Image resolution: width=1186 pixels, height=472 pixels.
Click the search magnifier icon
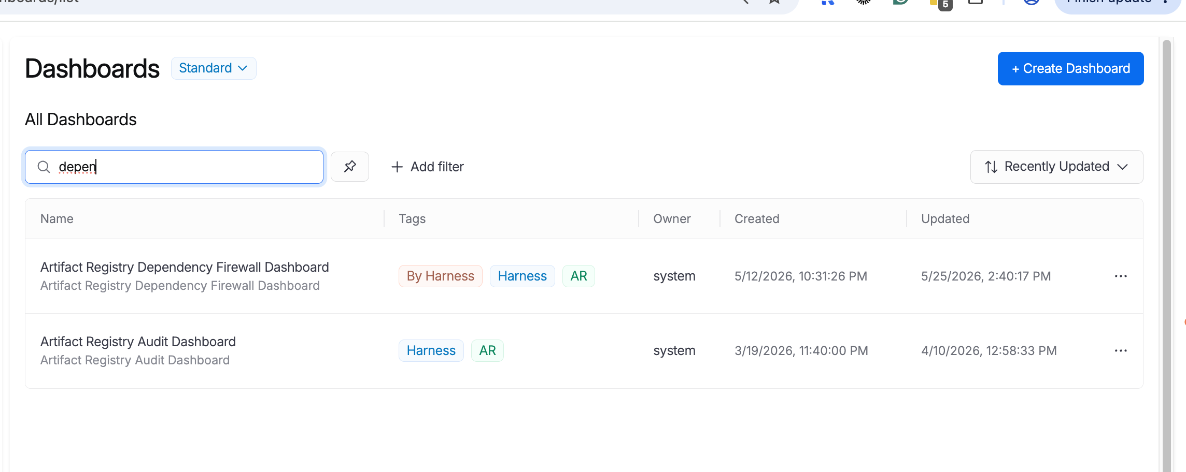[x=44, y=167]
